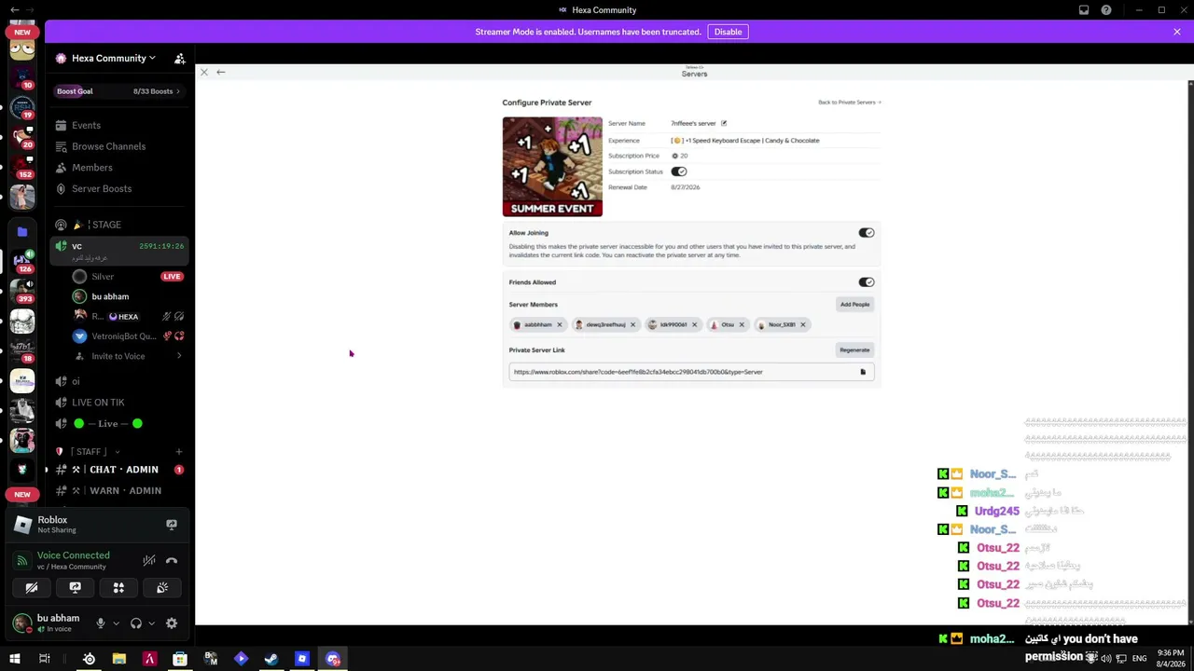Viewport: 1194px width, 671px height.
Task: Remove member Otsu from server
Action: click(742, 325)
